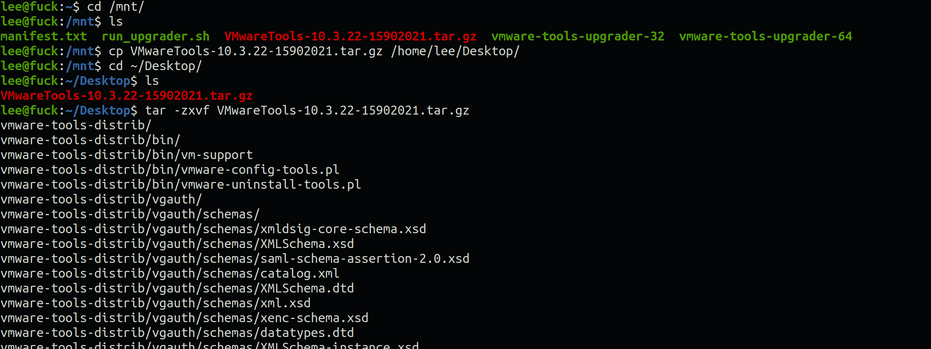
Task: Click vmware-tools-upgrader-32 entry
Action: click(x=578, y=36)
